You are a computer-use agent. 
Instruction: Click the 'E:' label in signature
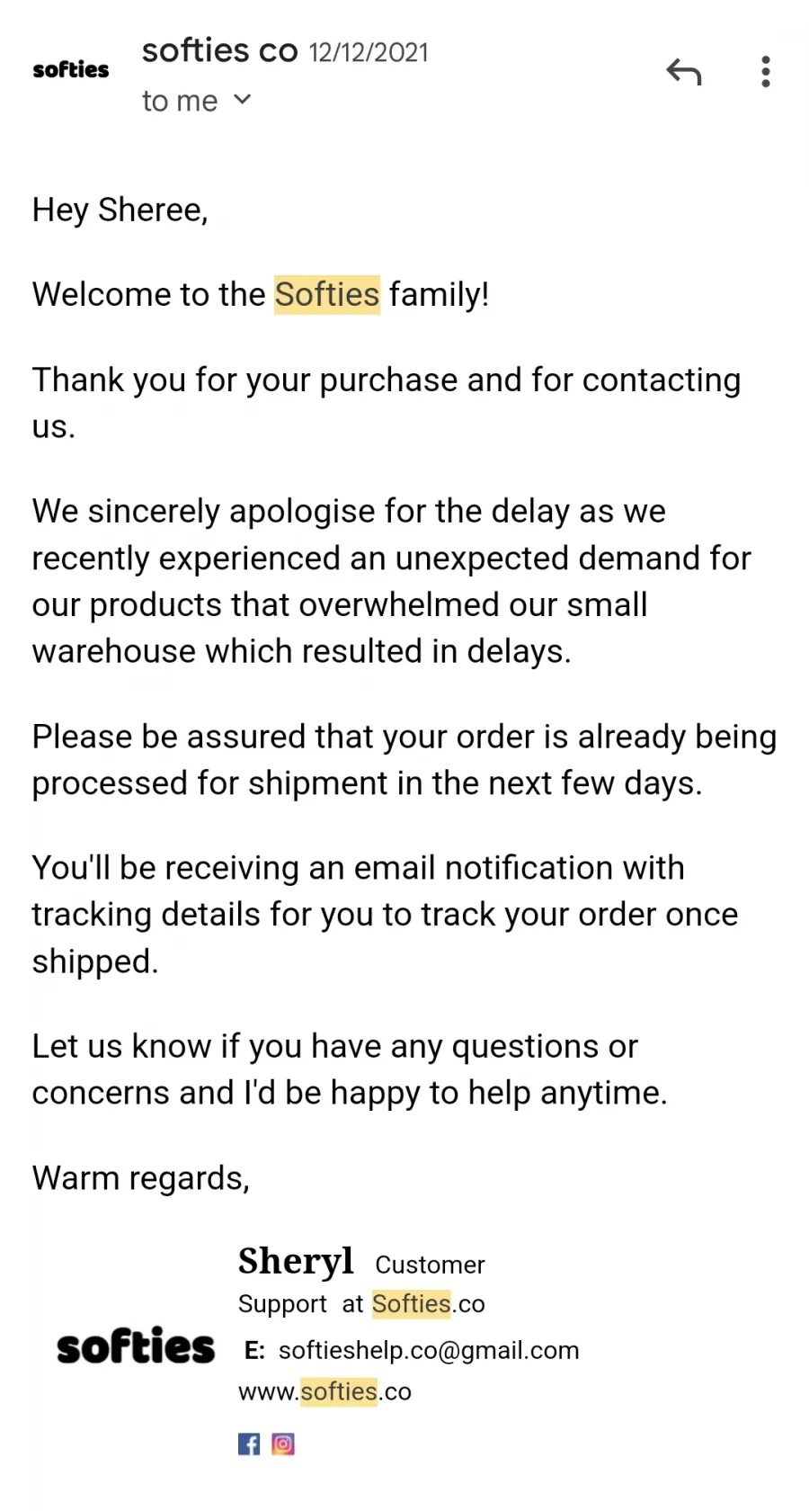(254, 1350)
